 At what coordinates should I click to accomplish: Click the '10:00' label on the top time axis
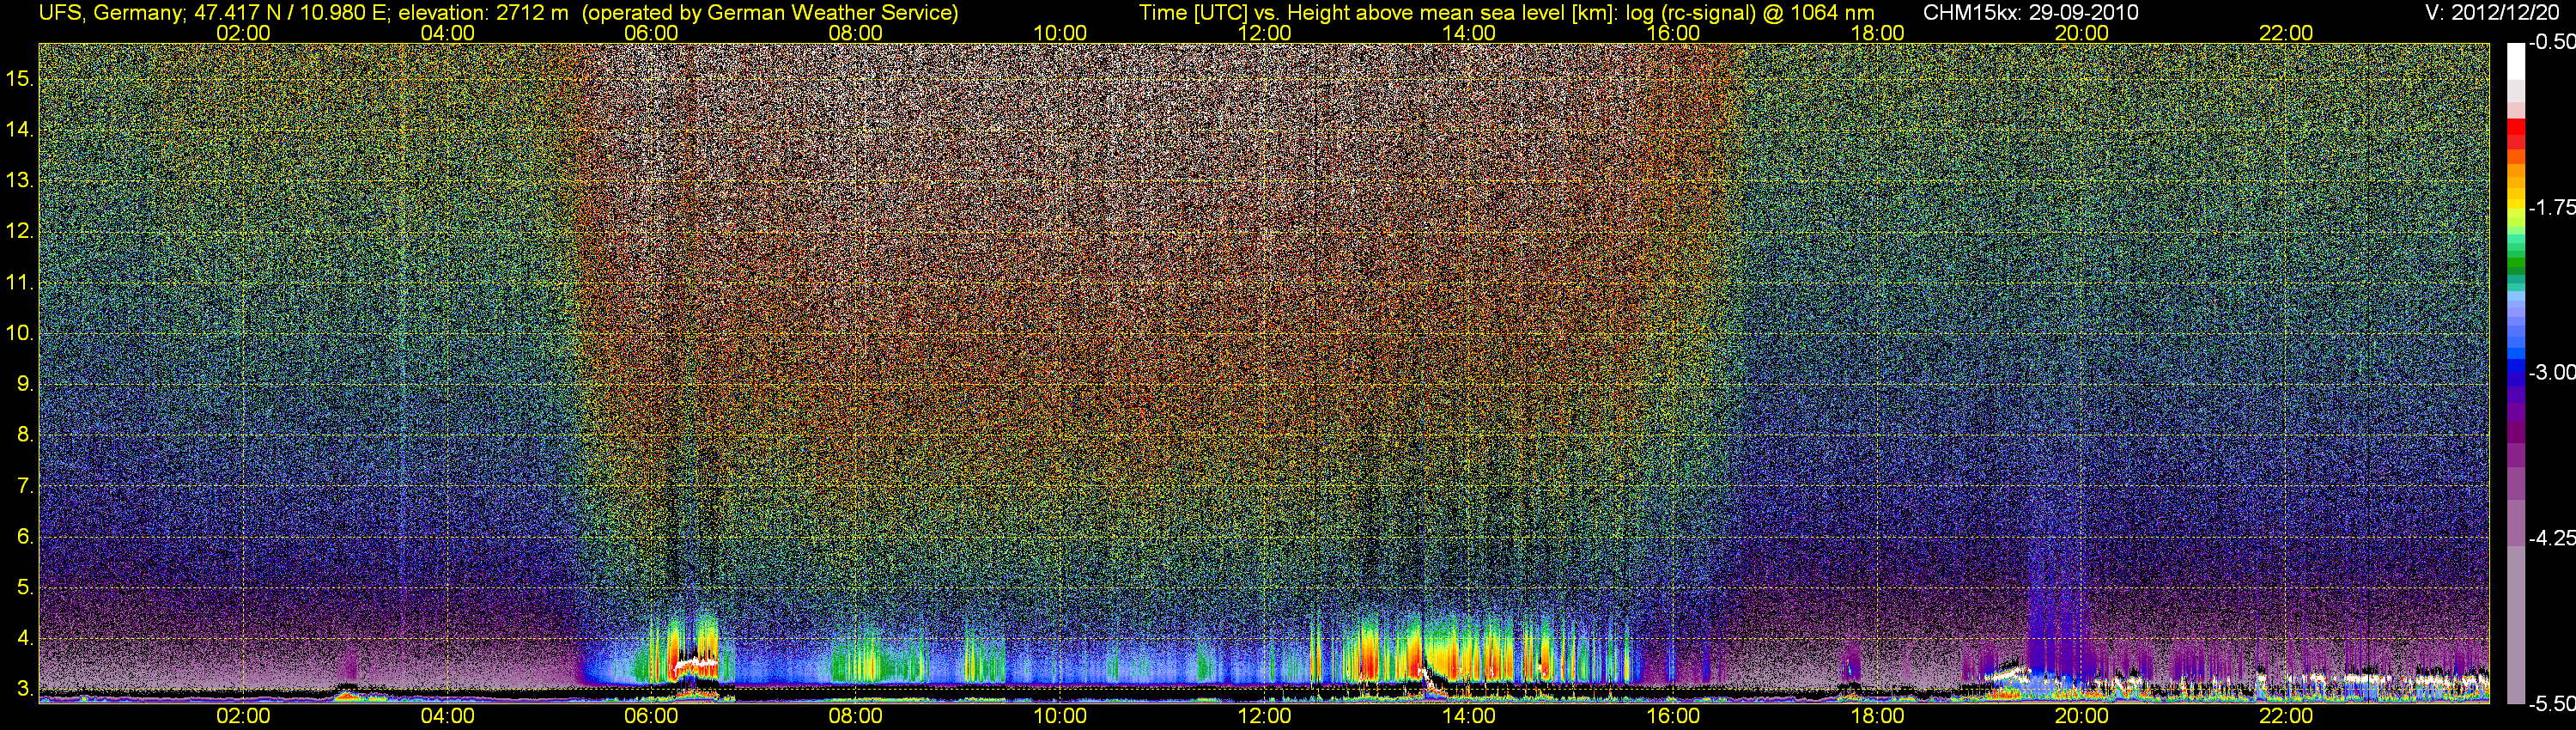click(1060, 33)
